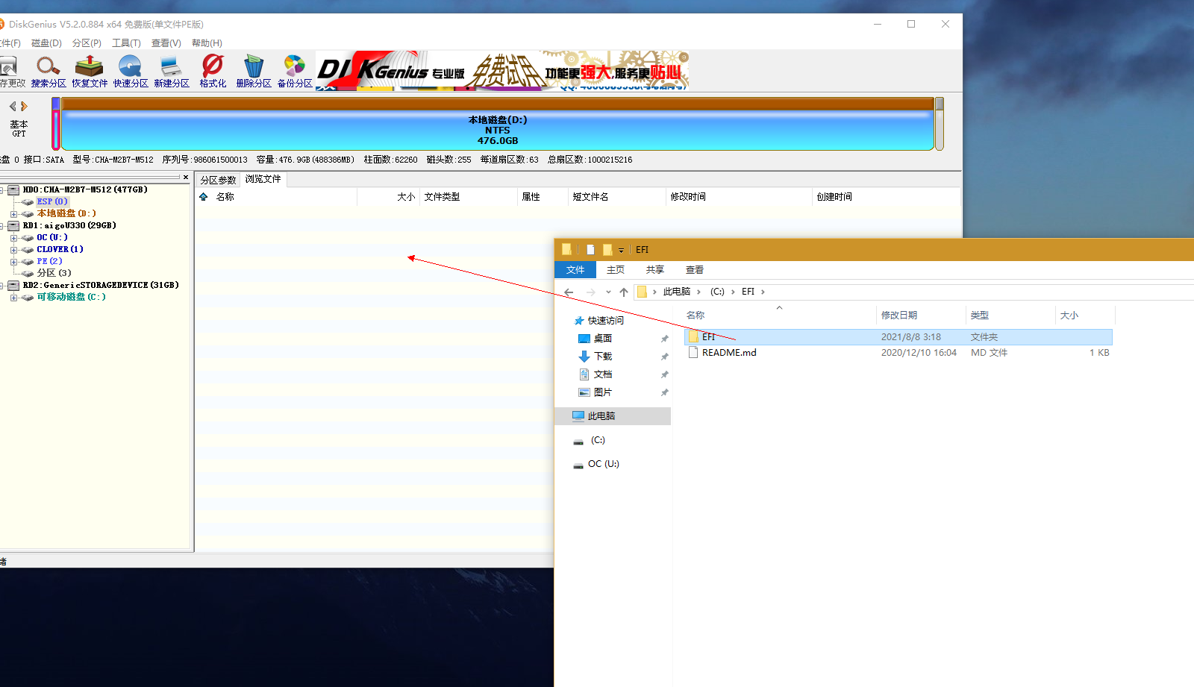Viewport: 1194px width, 687px height.
Task: Open the 备份分区 (Backup Partition) tool
Action: pos(295,68)
